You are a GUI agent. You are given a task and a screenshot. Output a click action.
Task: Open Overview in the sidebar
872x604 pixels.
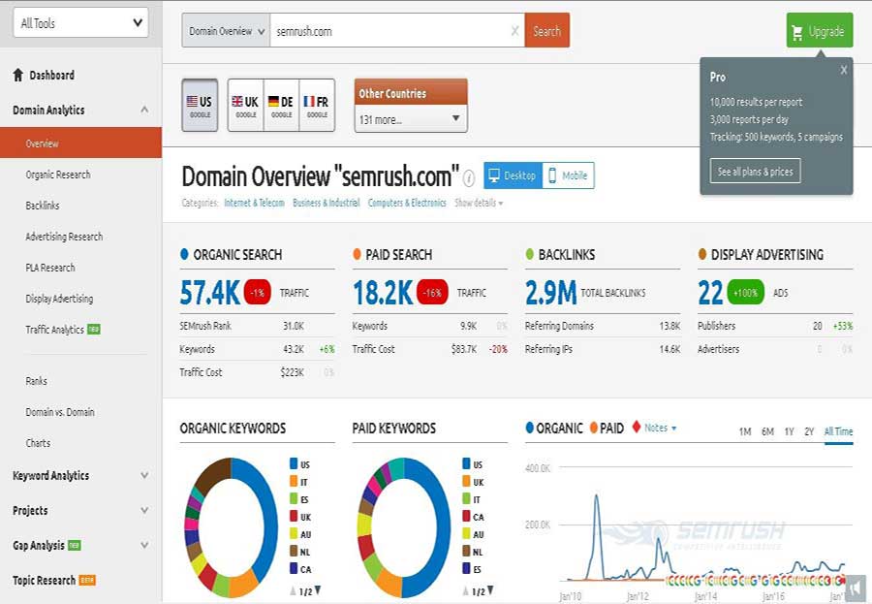pyautogui.click(x=80, y=143)
